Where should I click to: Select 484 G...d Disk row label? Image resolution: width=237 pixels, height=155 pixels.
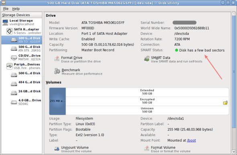point(29,82)
